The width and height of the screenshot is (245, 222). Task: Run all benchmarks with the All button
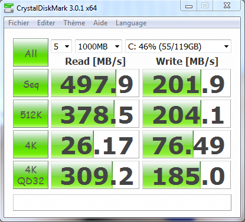click(31, 52)
